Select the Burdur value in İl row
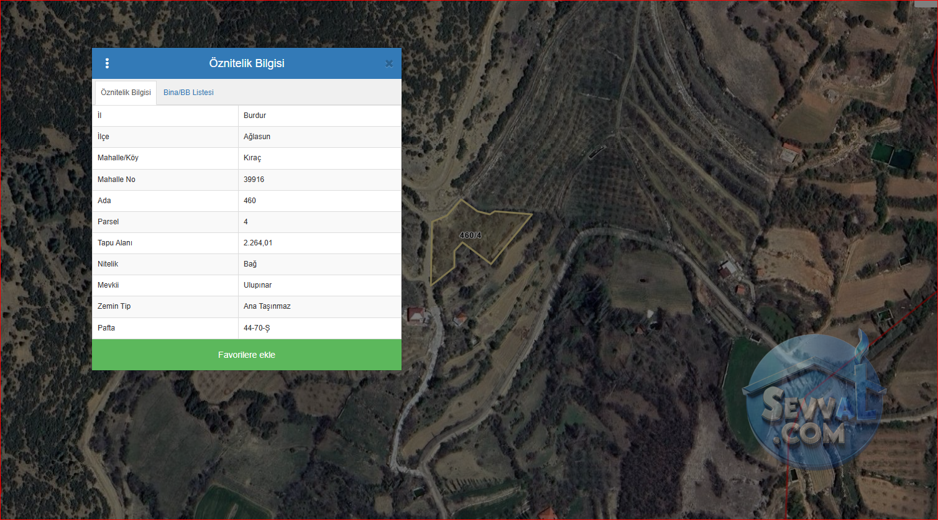 (x=255, y=116)
